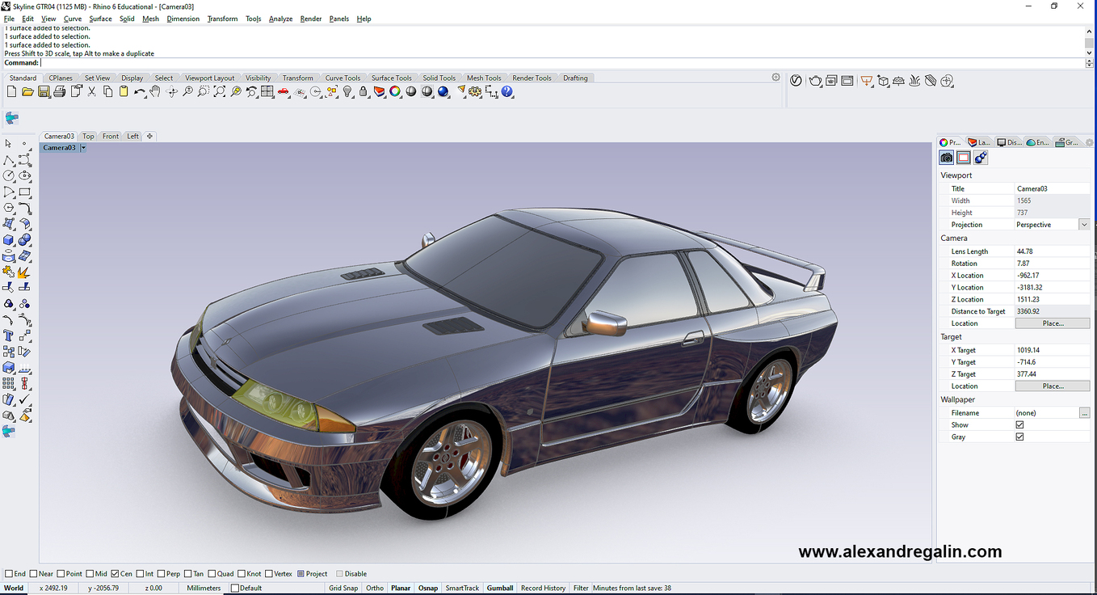This screenshot has width=1097, height=595.
Task: Click the Command input field
Action: 562,62
